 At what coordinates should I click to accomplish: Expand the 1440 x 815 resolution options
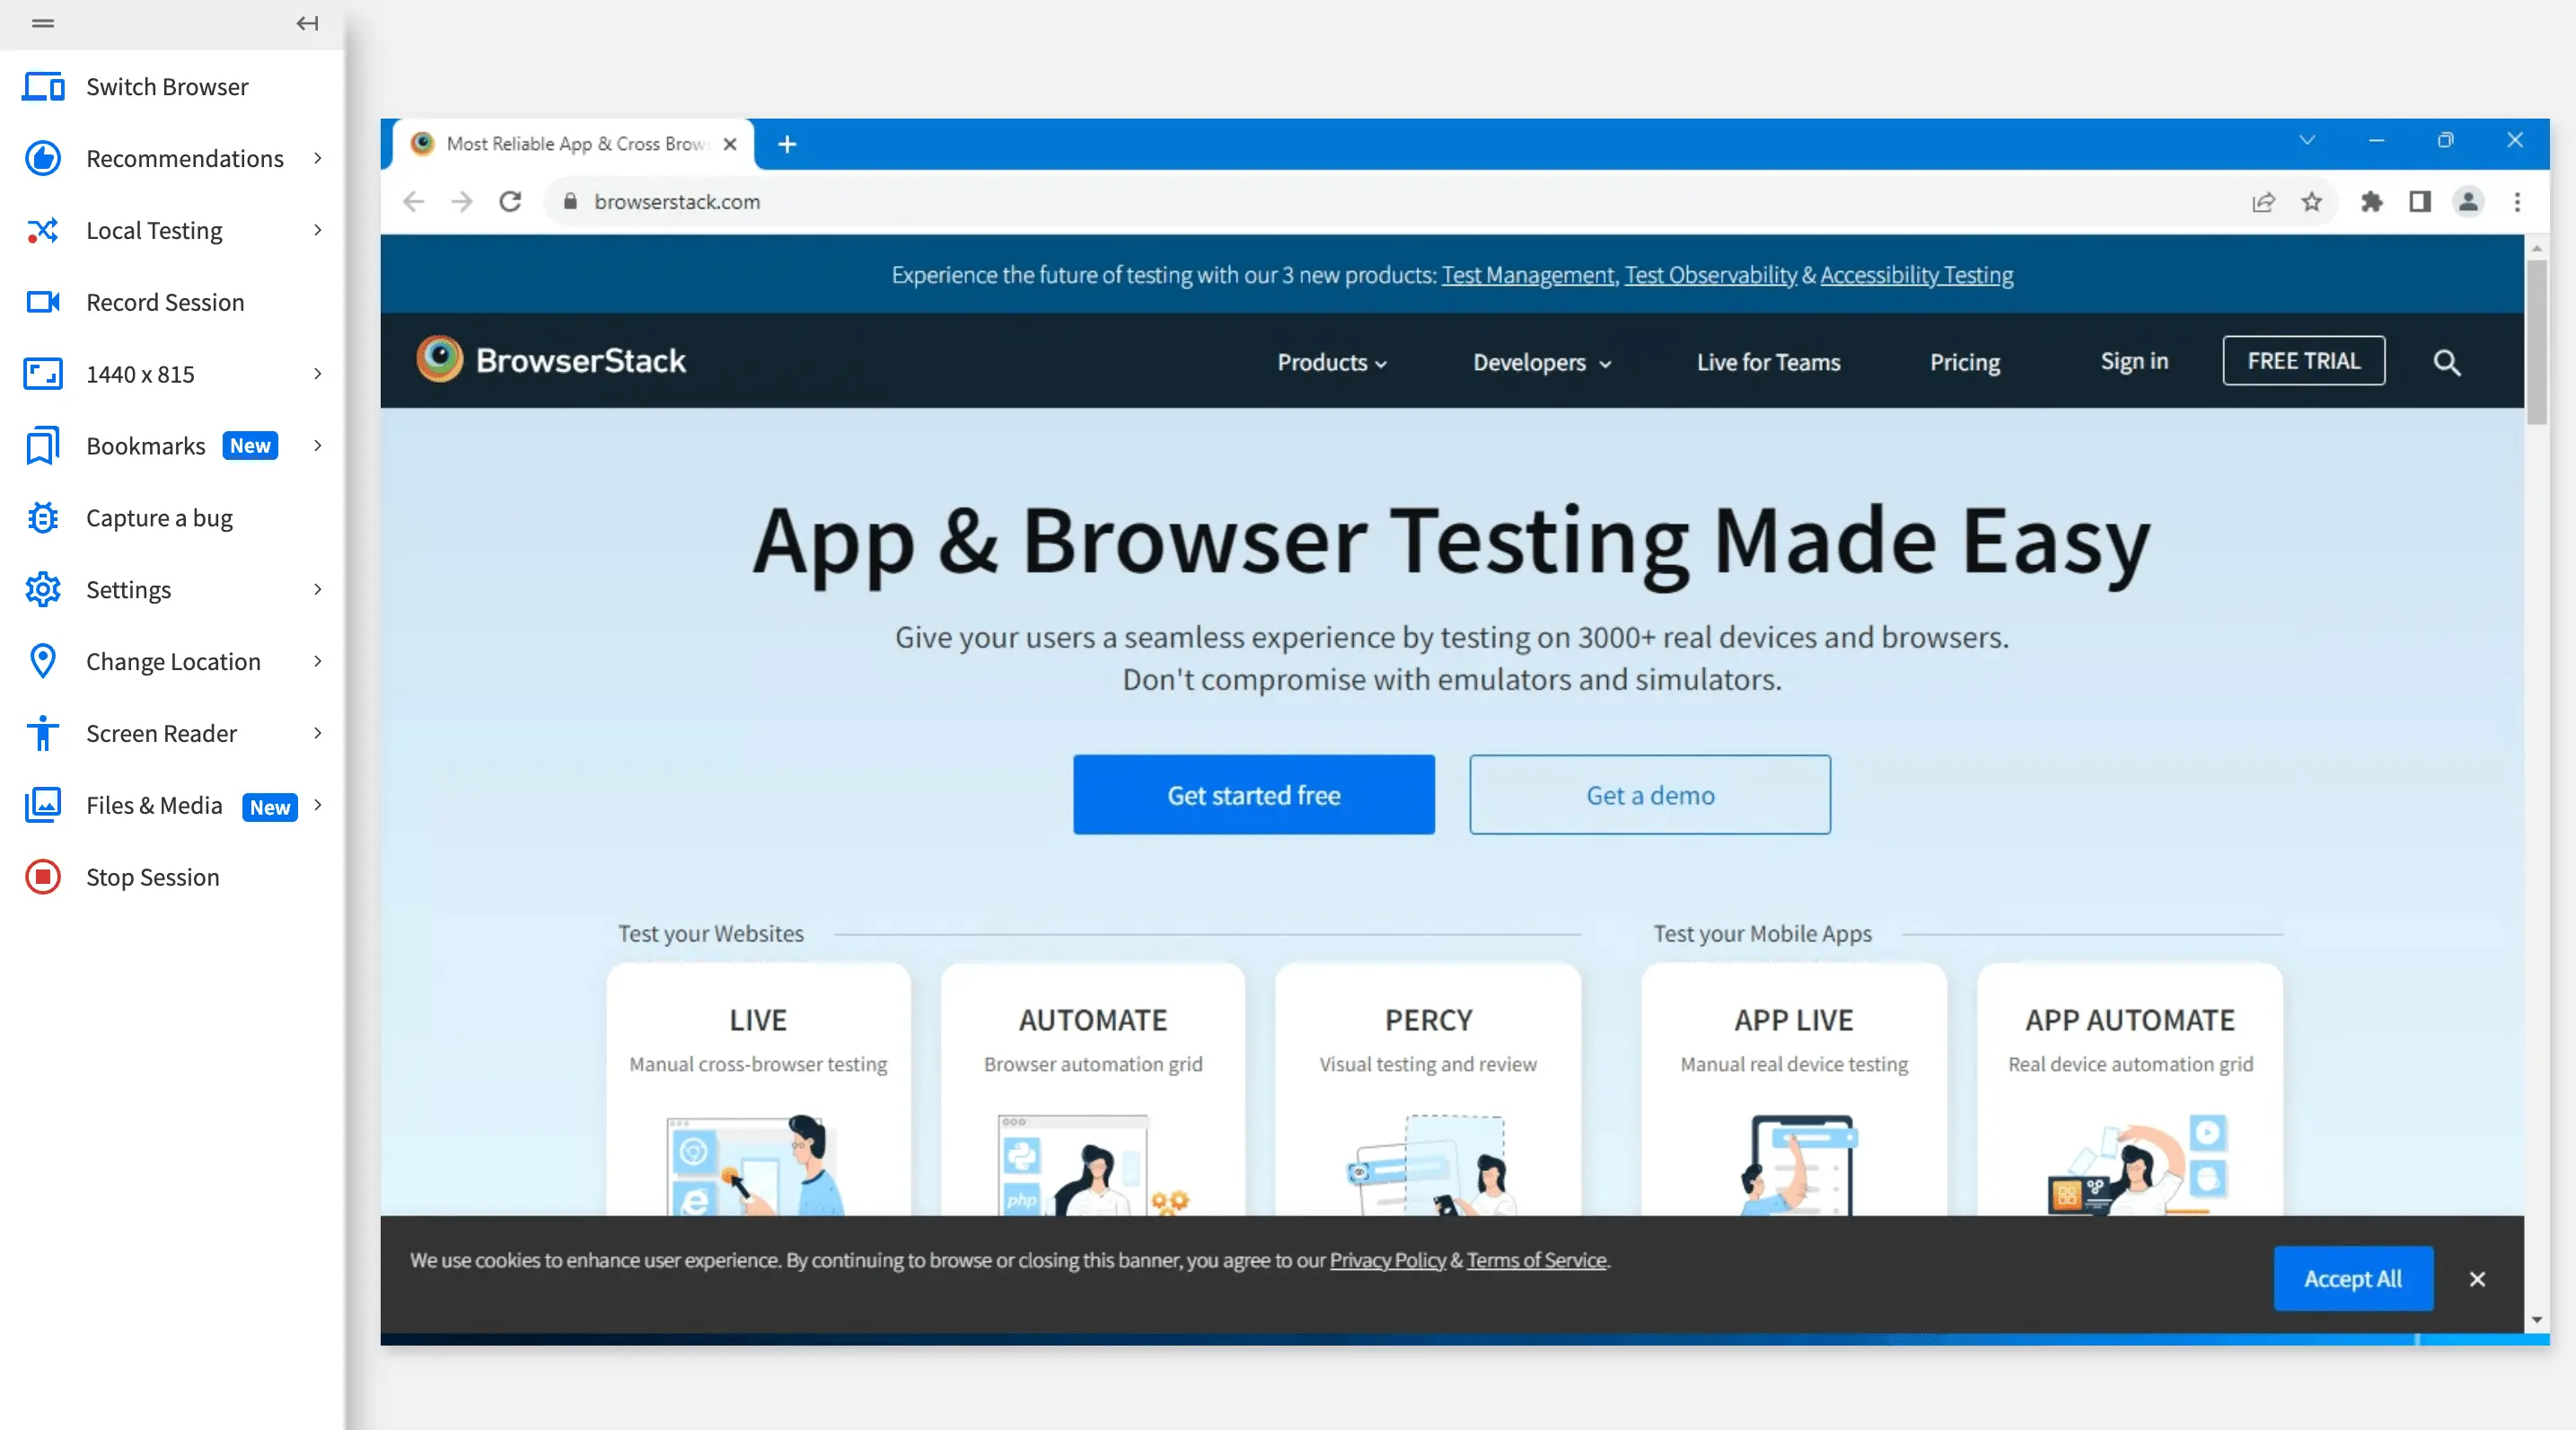318,375
